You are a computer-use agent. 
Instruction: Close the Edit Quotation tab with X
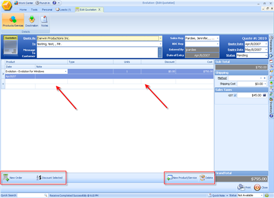click(99, 9)
